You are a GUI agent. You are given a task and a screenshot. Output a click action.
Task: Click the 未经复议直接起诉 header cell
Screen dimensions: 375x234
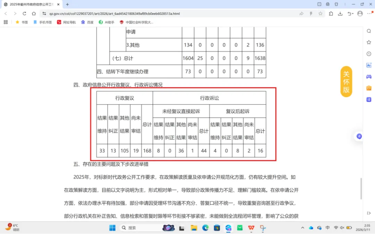pos(181,111)
